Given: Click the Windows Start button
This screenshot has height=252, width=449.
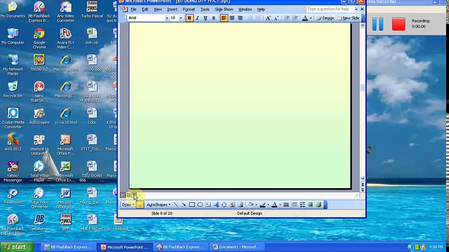Looking at the screenshot, I should 17,247.
